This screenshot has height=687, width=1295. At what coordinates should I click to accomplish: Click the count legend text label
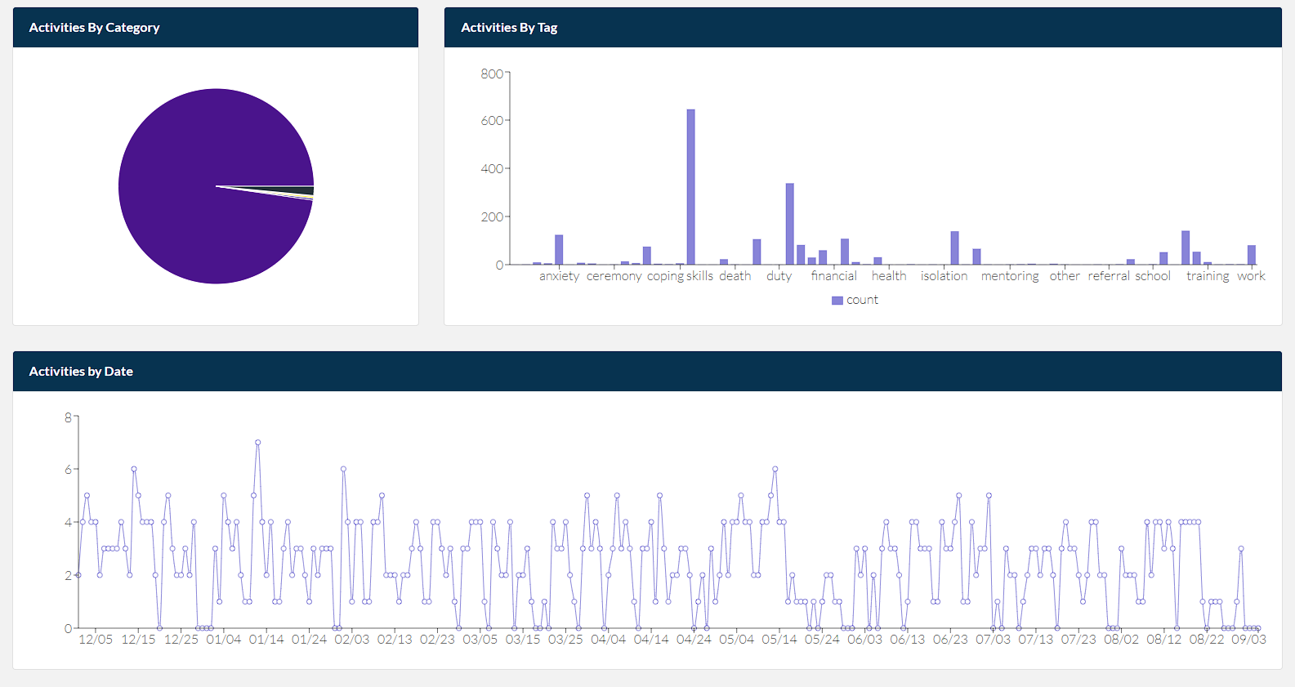[x=862, y=301]
